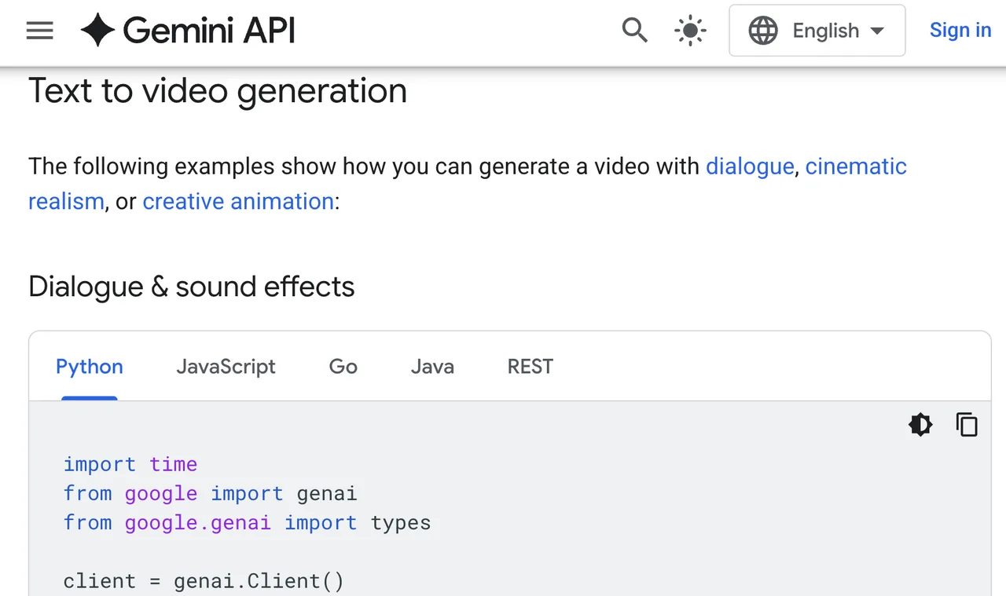Image resolution: width=1006 pixels, height=596 pixels.
Task: Select the Python code tab
Action: (90, 367)
